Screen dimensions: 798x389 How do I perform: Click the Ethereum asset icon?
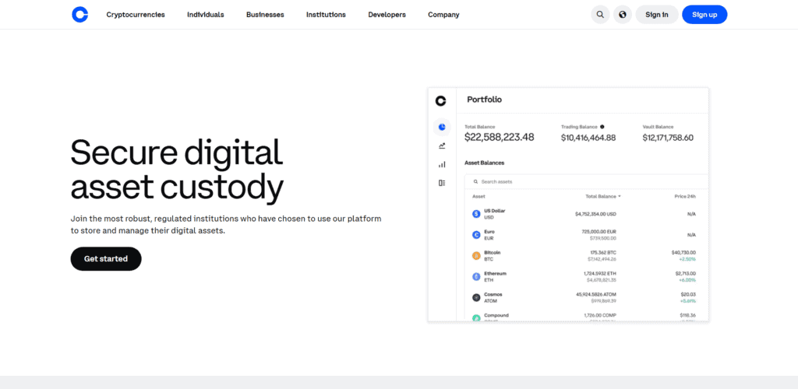tap(476, 276)
